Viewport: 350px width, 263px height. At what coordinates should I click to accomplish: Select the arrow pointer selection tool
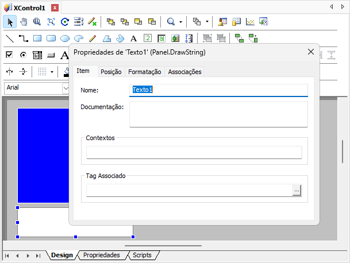10,22
